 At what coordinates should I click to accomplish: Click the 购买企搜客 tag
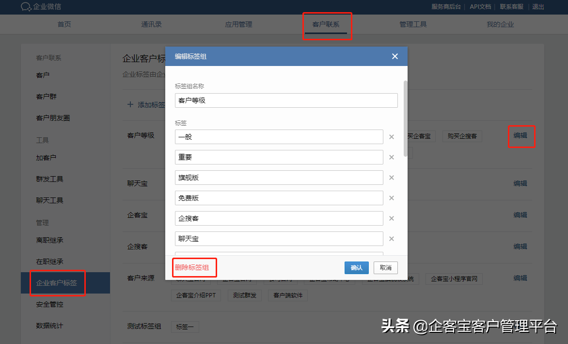(x=462, y=136)
